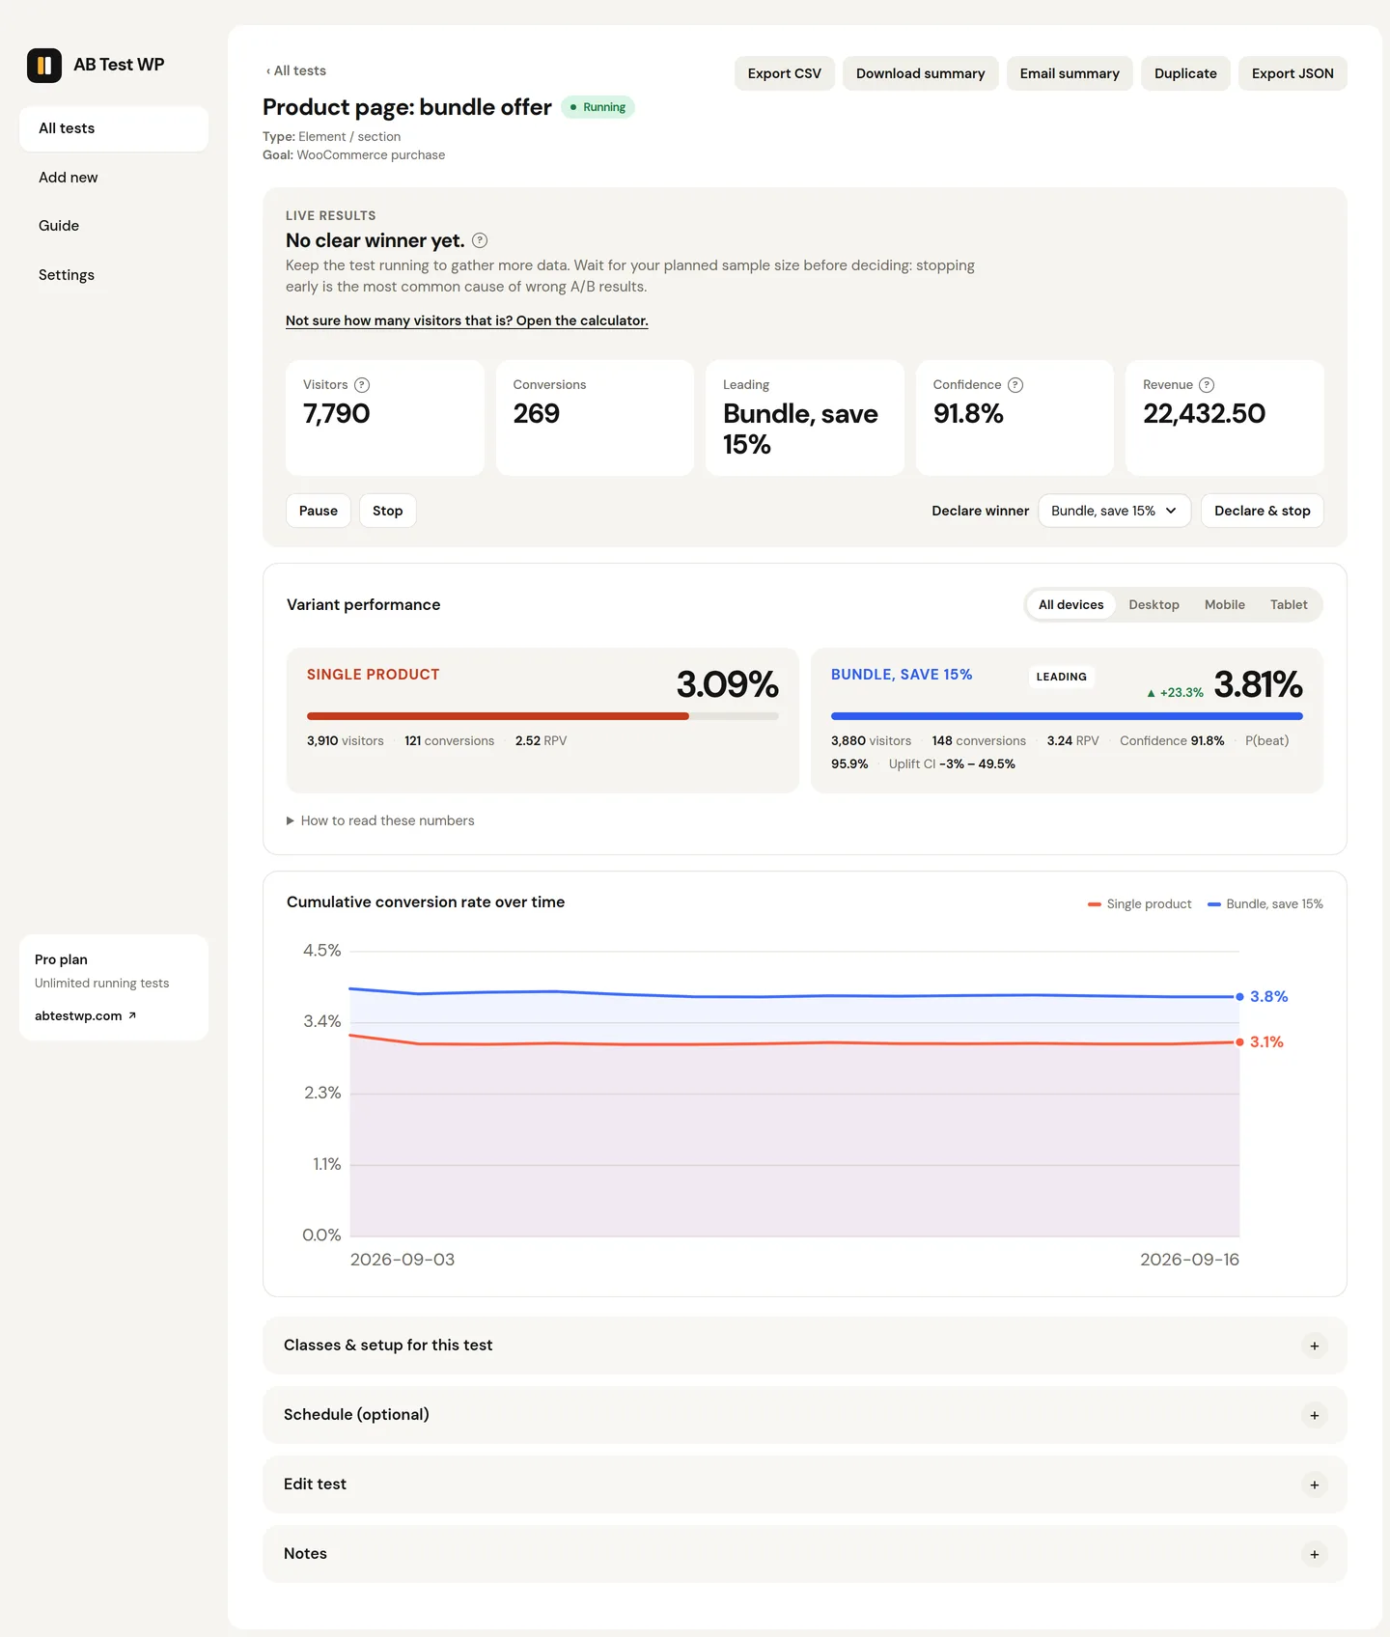Click the Visitors help question icon
Viewport: 1390px width, 1637px height.
[362, 385]
